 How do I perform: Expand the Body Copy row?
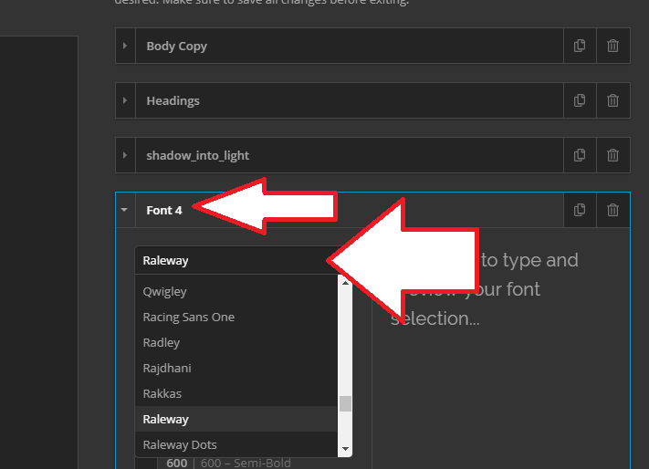pos(125,46)
